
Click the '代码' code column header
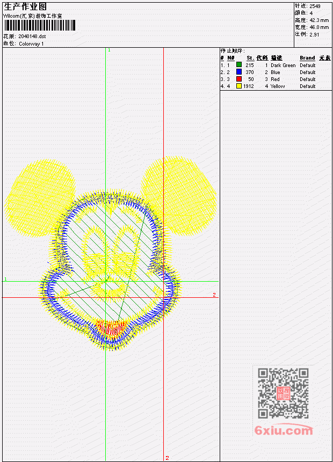(x=262, y=58)
